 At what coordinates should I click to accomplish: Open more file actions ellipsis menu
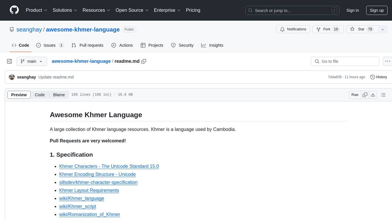[x=387, y=61]
